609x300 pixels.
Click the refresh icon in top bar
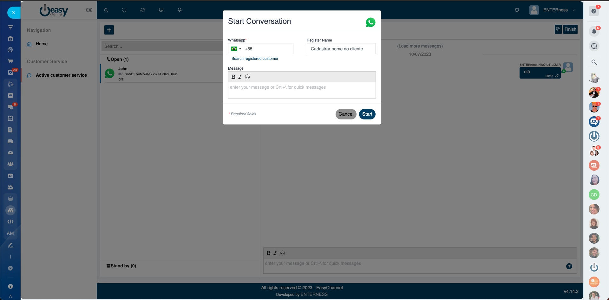(x=143, y=10)
